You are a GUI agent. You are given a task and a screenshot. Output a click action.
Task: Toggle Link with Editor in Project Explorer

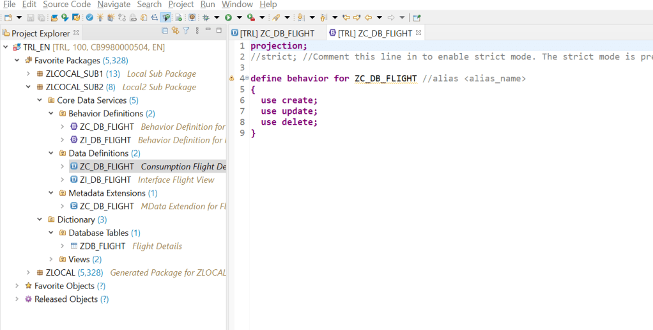tap(175, 31)
